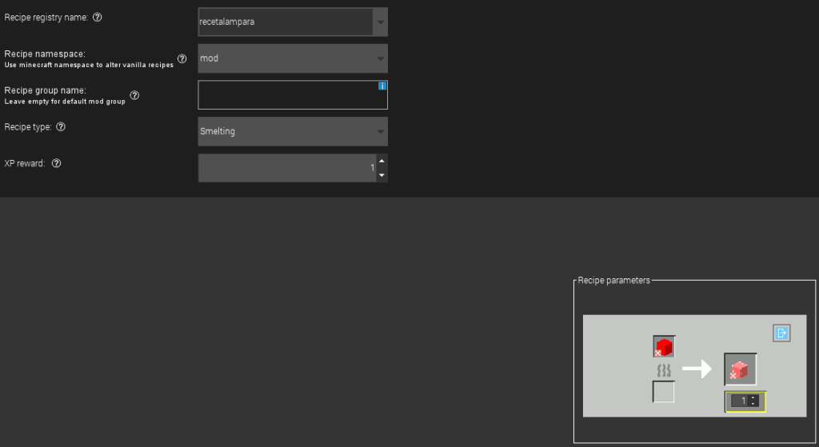
Task: Click the blue export recipe button
Action: 781,333
